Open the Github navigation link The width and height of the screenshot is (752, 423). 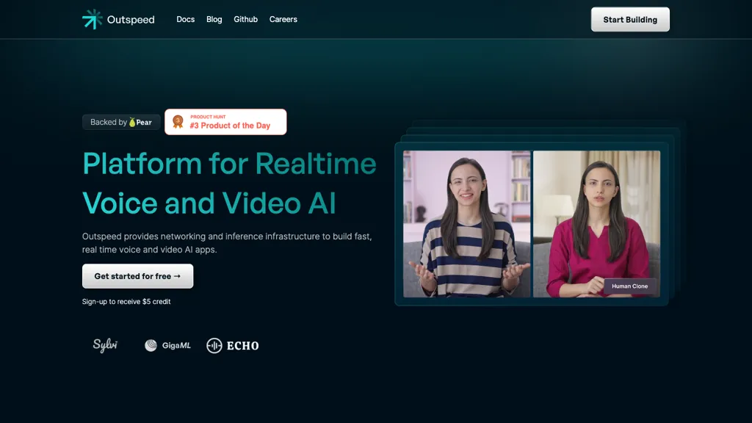[x=245, y=19]
